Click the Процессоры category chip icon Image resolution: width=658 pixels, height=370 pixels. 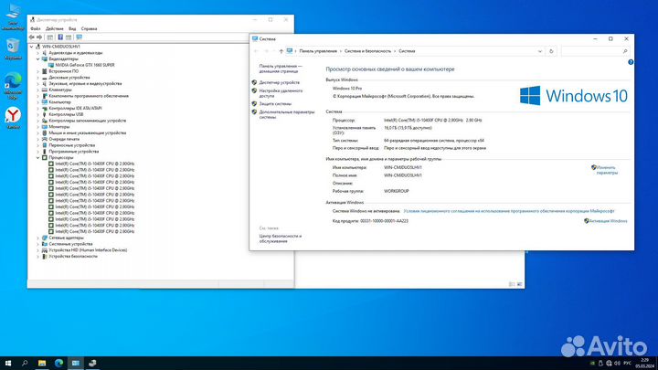(x=45, y=158)
